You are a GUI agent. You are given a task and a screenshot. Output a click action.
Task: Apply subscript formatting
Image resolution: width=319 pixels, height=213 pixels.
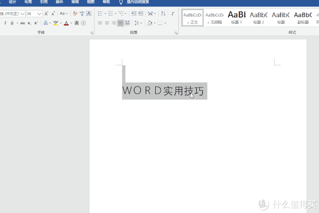pos(29,23)
